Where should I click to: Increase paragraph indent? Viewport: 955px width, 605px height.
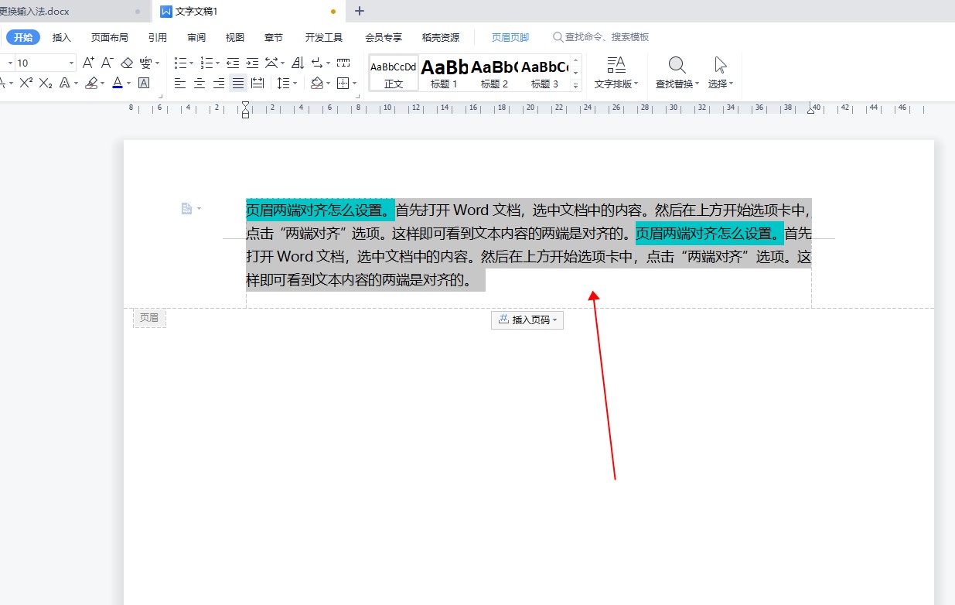[x=252, y=63]
